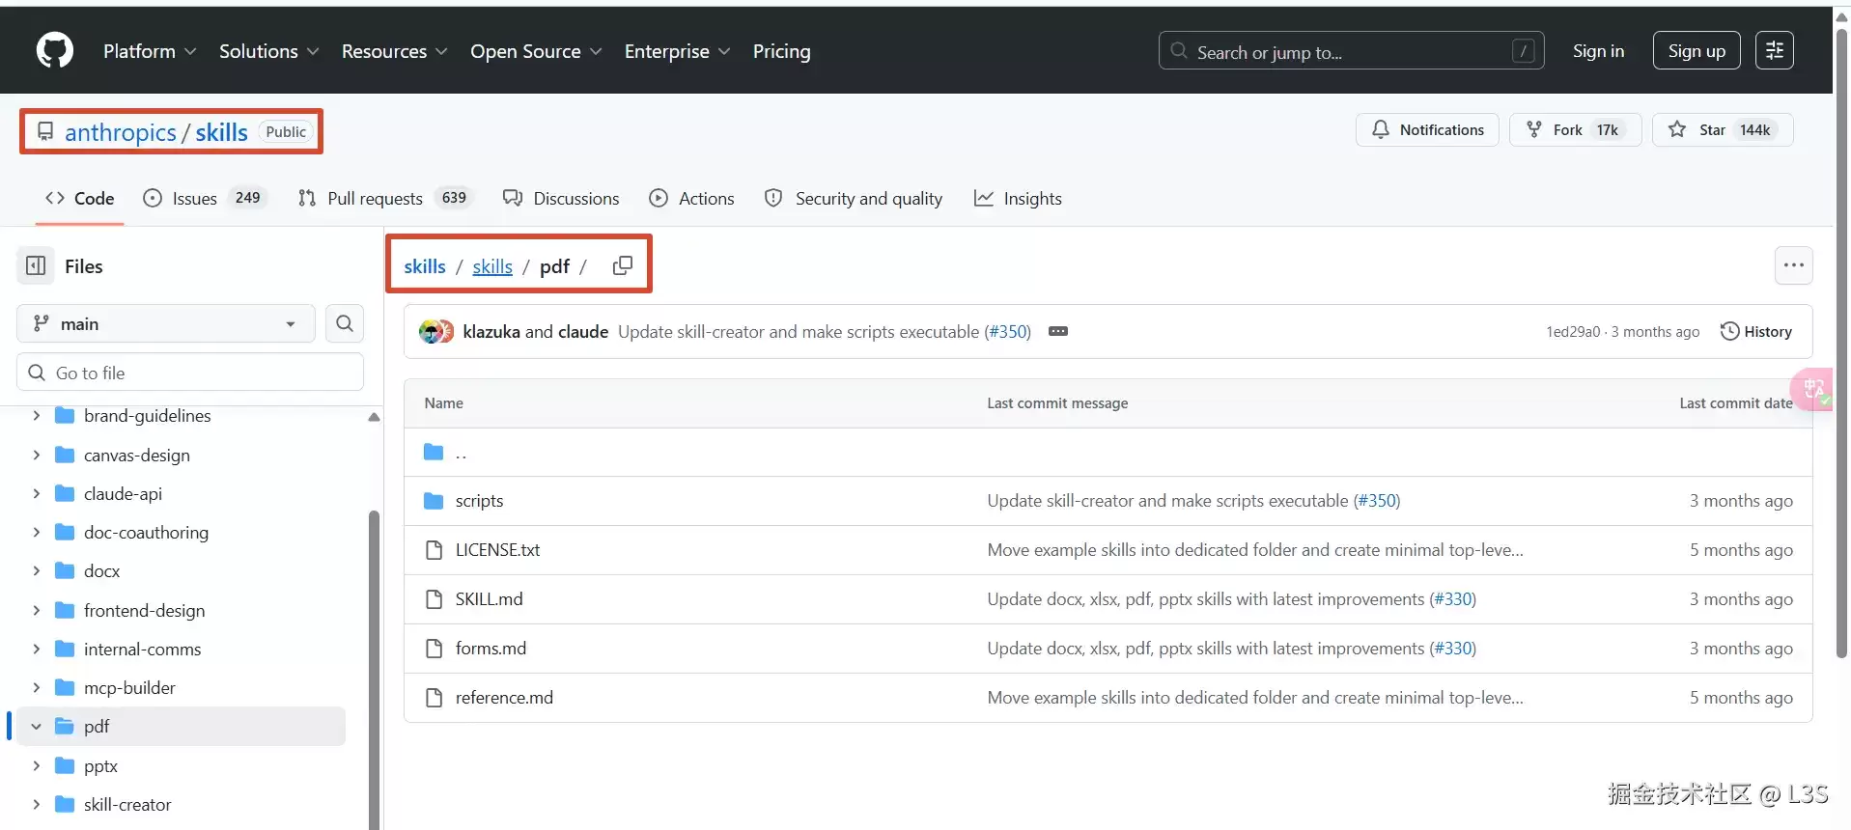
Task: Switch to the Issues tab
Action: click(205, 199)
